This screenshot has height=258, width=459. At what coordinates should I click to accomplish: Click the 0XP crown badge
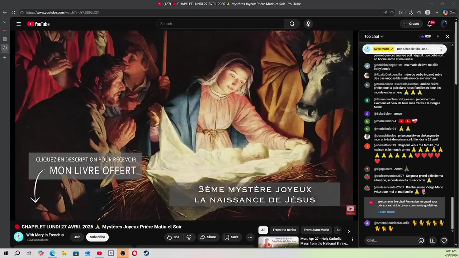point(426,37)
